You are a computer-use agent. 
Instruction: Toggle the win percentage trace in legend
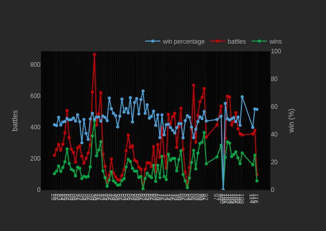coord(175,42)
